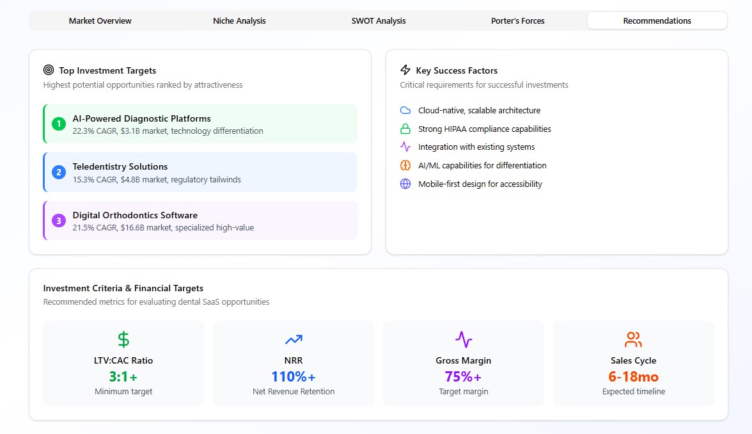Click the purple pulse Gross Margin icon
Screen dimensions: 752x434
[x=464, y=339]
